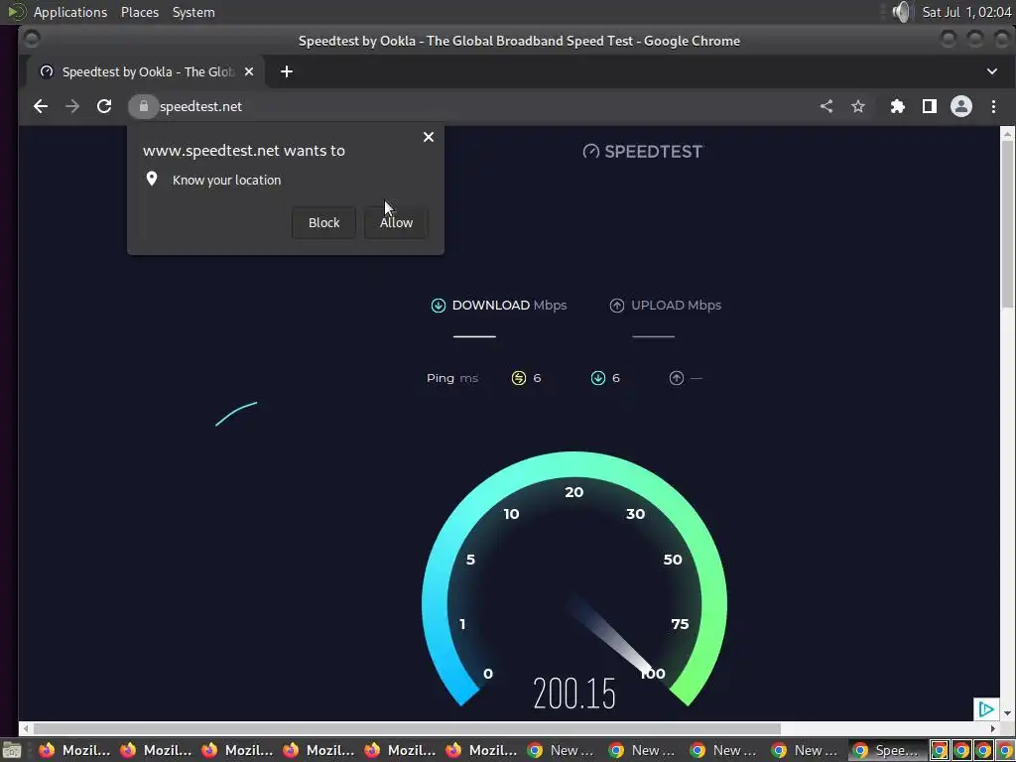Screen dimensions: 1016x762
Task: Click horizontal scrollbar left arrow
Action: point(26,728)
